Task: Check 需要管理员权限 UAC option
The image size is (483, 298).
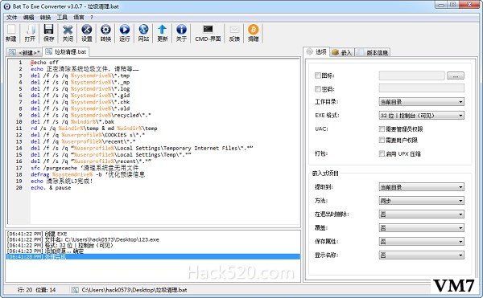Action: click(x=382, y=129)
